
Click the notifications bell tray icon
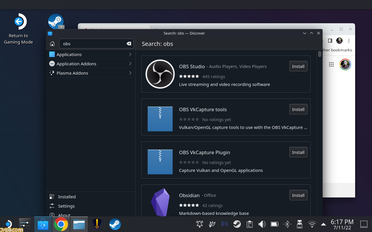[200, 224]
